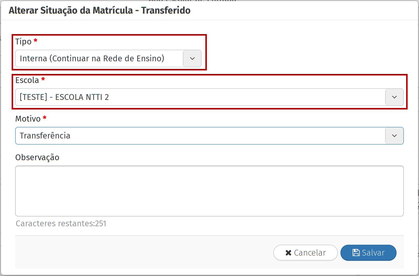The height and width of the screenshot is (276, 419).
Task: Focus the Observação text area
Action: point(209,191)
